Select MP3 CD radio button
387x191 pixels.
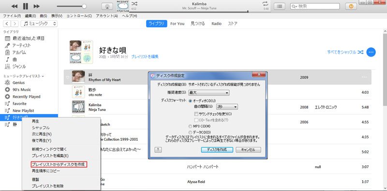[x=190, y=126]
